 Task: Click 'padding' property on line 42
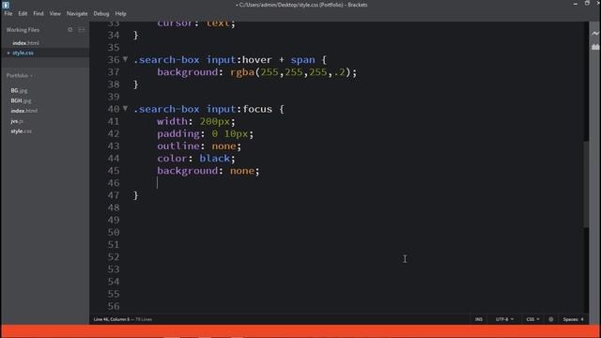coord(178,133)
